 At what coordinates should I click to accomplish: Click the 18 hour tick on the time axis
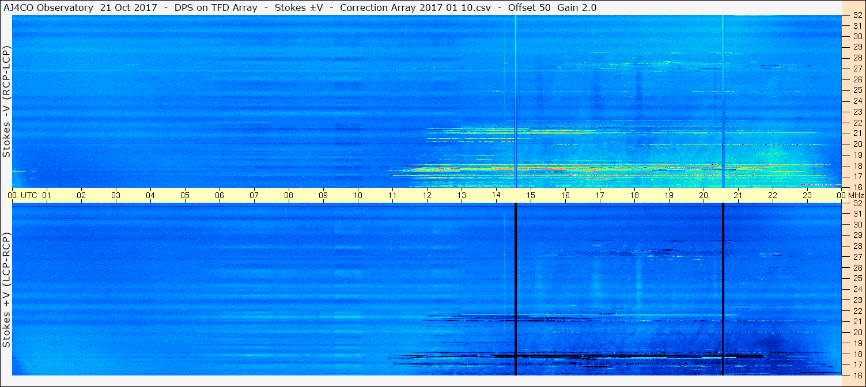634,195
